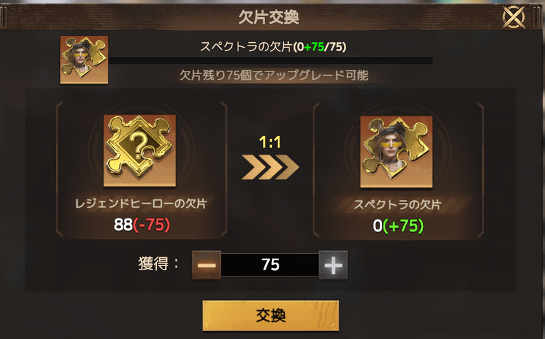Screen dimensions: 545x339
Task: Click the 1:1 exchange ratio label
Action: point(270,142)
